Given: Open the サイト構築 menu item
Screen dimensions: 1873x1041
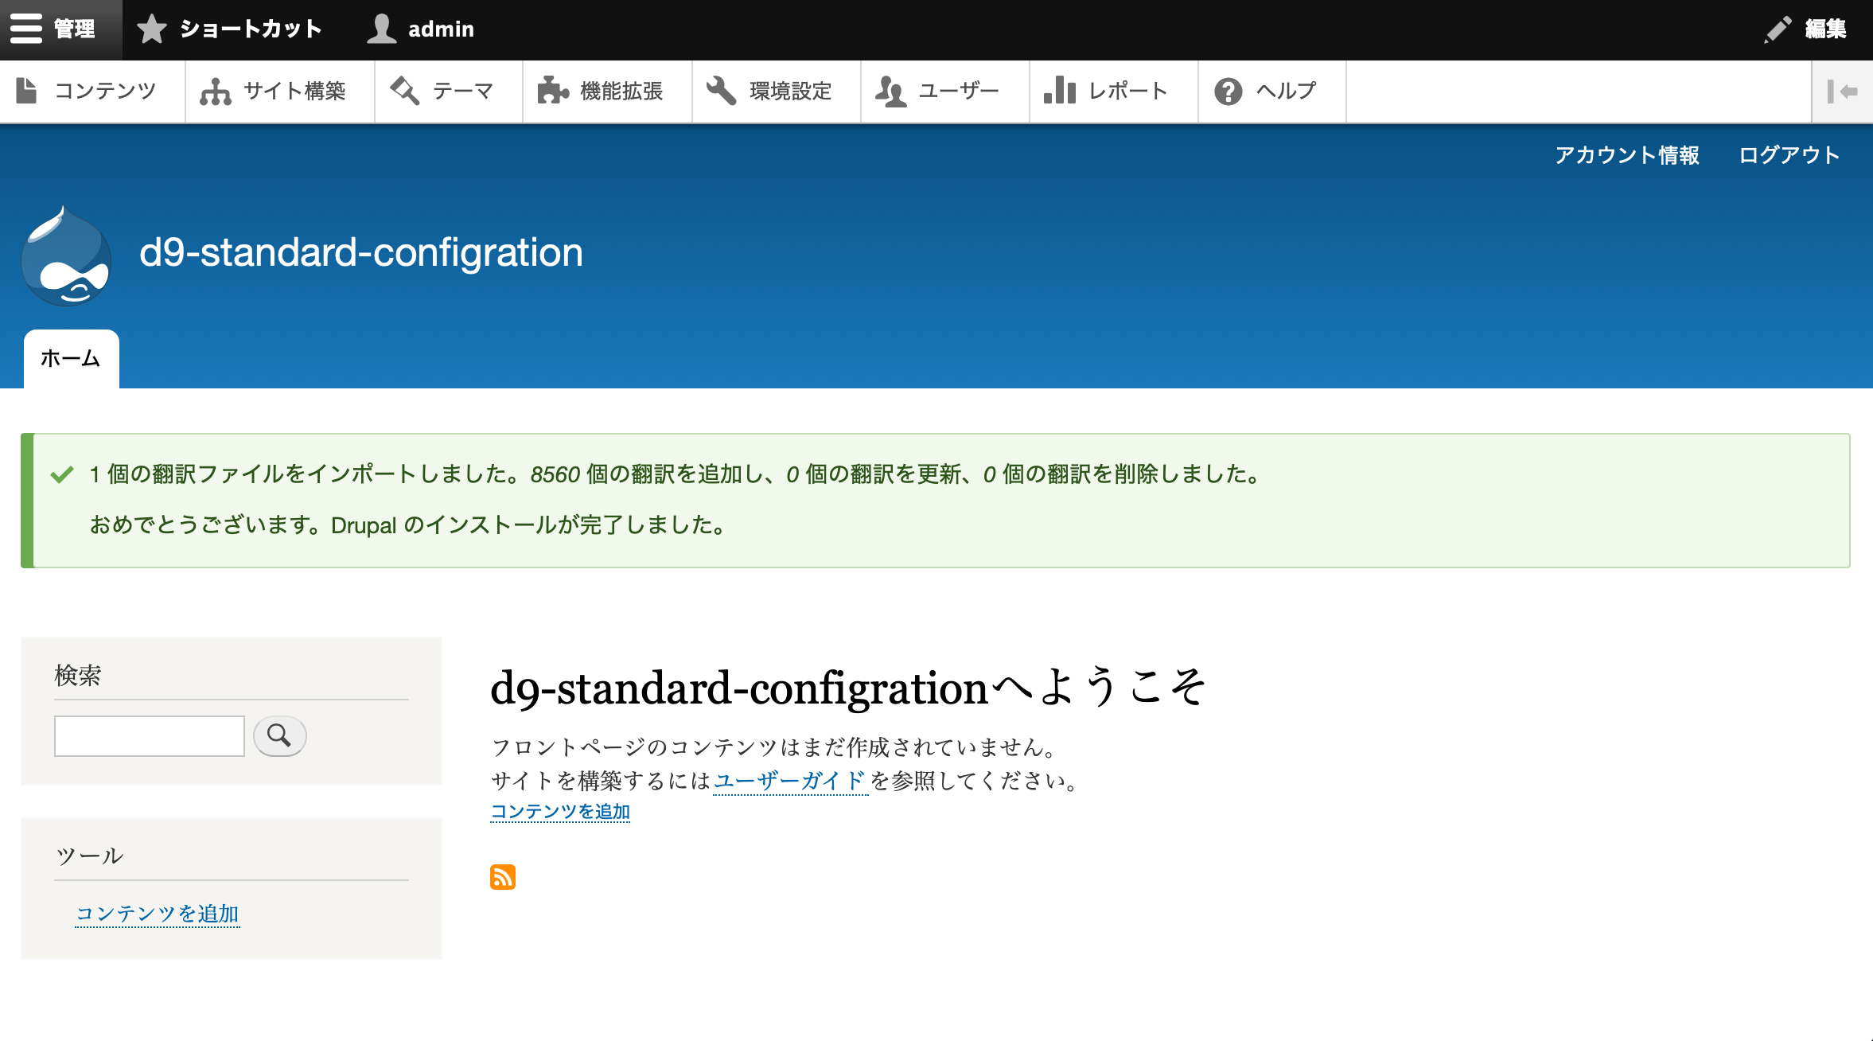Looking at the screenshot, I should [279, 91].
